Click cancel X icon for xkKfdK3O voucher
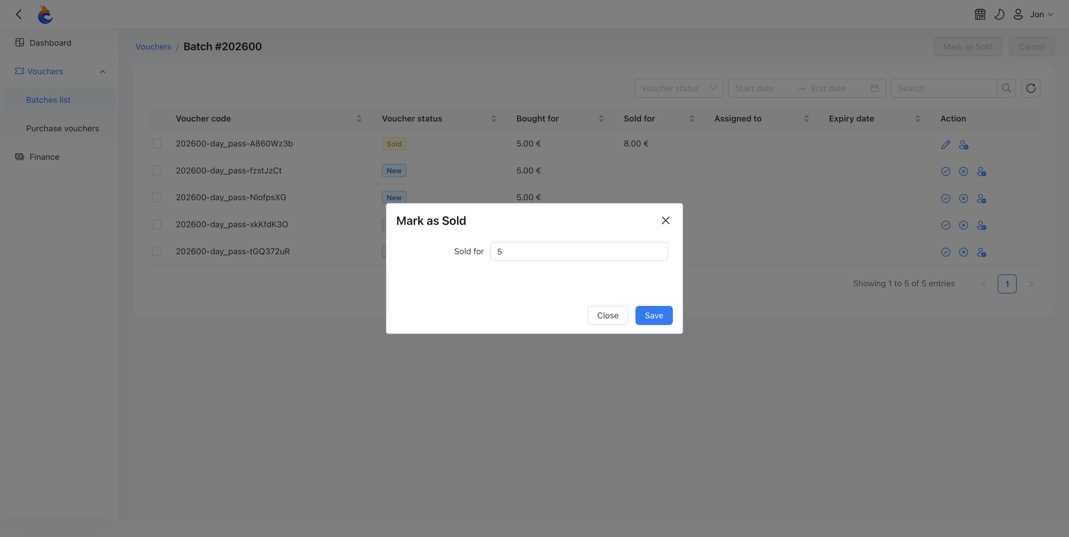Screen dimensions: 1069x537 click(x=963, y=225)
